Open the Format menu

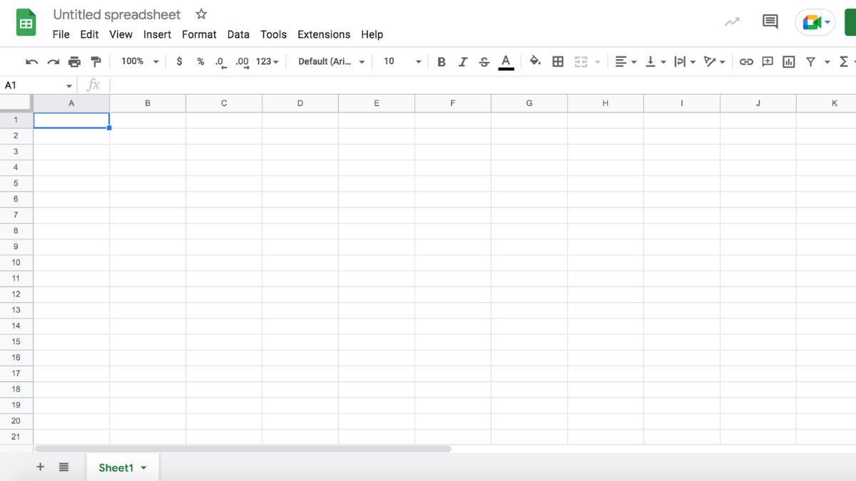click(x=199, y=34)
